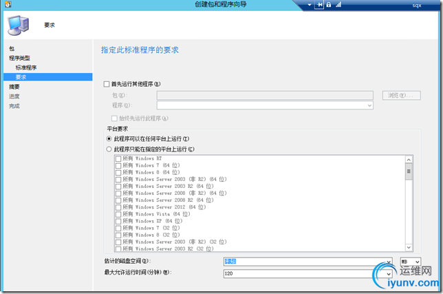Viewport: 443px width, 294px height.
Task: Click the sqx label on connection bar
Action: coord(417,5)
